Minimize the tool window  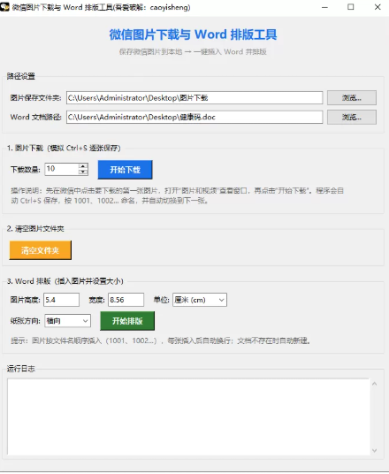(324, 7)
